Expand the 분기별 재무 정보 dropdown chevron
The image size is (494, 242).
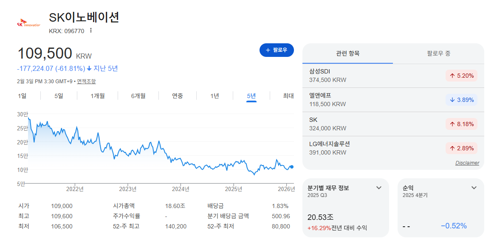379,188
